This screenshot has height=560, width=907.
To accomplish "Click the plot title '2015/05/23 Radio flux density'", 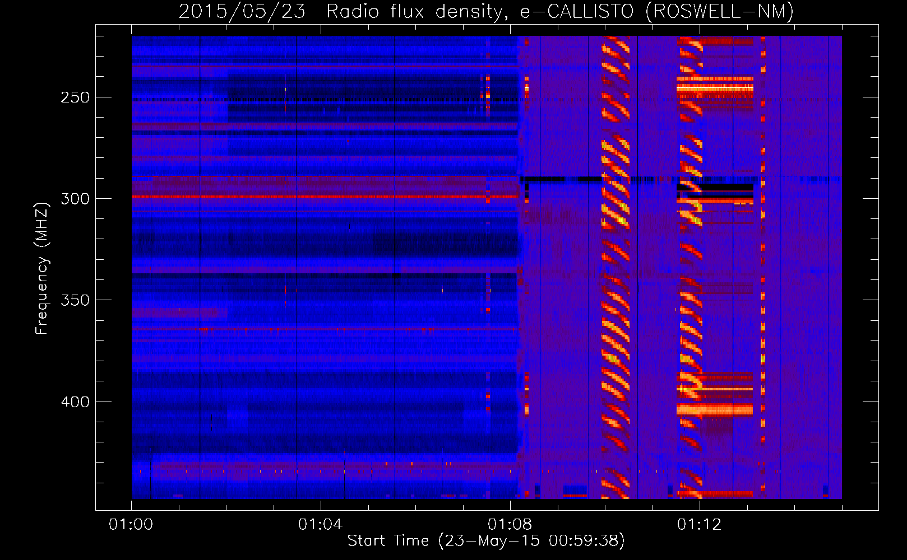I will point(486,11).
